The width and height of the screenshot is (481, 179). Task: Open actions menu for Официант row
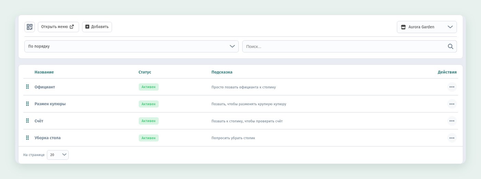tap(452, 87)
